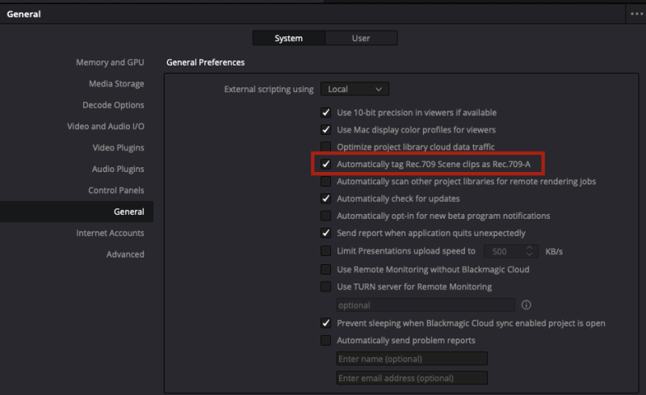Open Decode Options panel
Screen dimensions: 646x395
113,105
